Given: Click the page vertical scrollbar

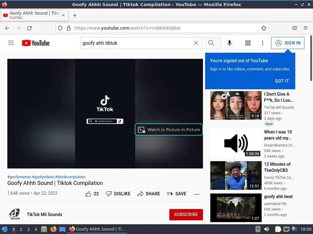Looking at the screenshot, I should (x=311, y=58).
